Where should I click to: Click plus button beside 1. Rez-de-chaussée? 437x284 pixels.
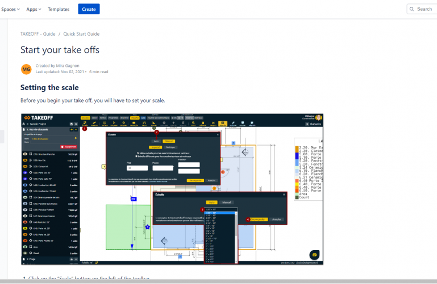pyautogui.click(x=72, y=129)
